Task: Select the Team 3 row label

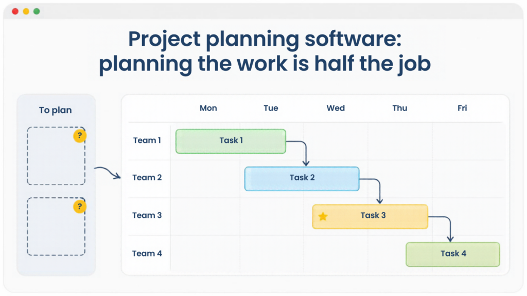Action: pyautogui.click(x=147, y=215)
